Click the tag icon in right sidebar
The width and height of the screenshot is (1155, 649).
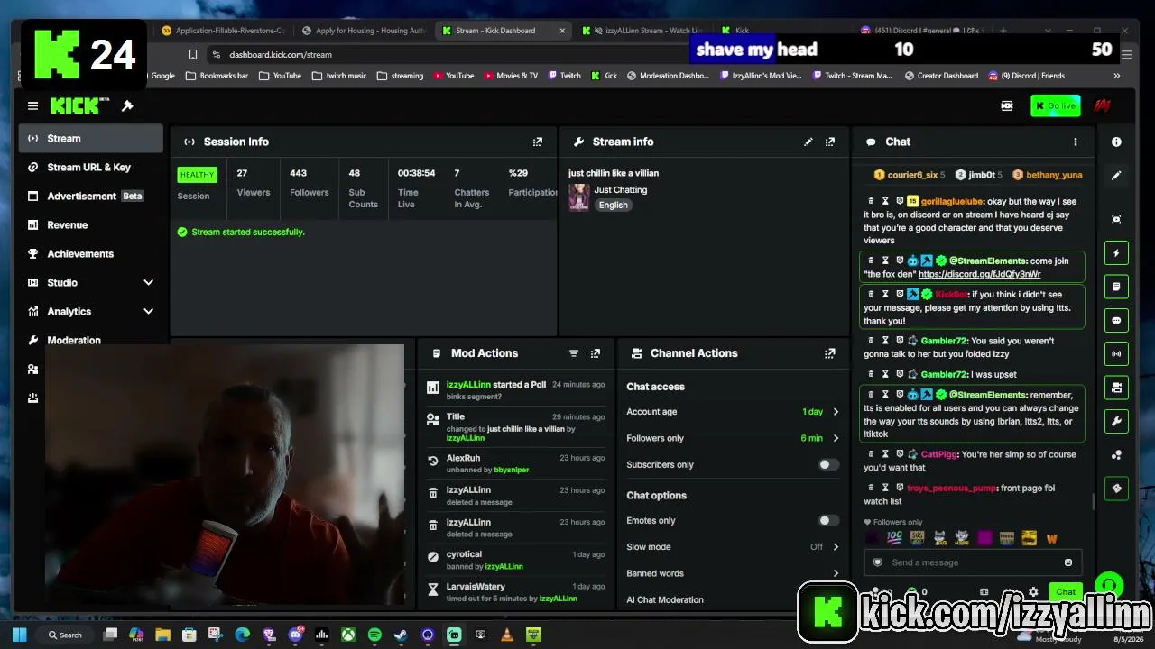click(x=1116, y=489)
